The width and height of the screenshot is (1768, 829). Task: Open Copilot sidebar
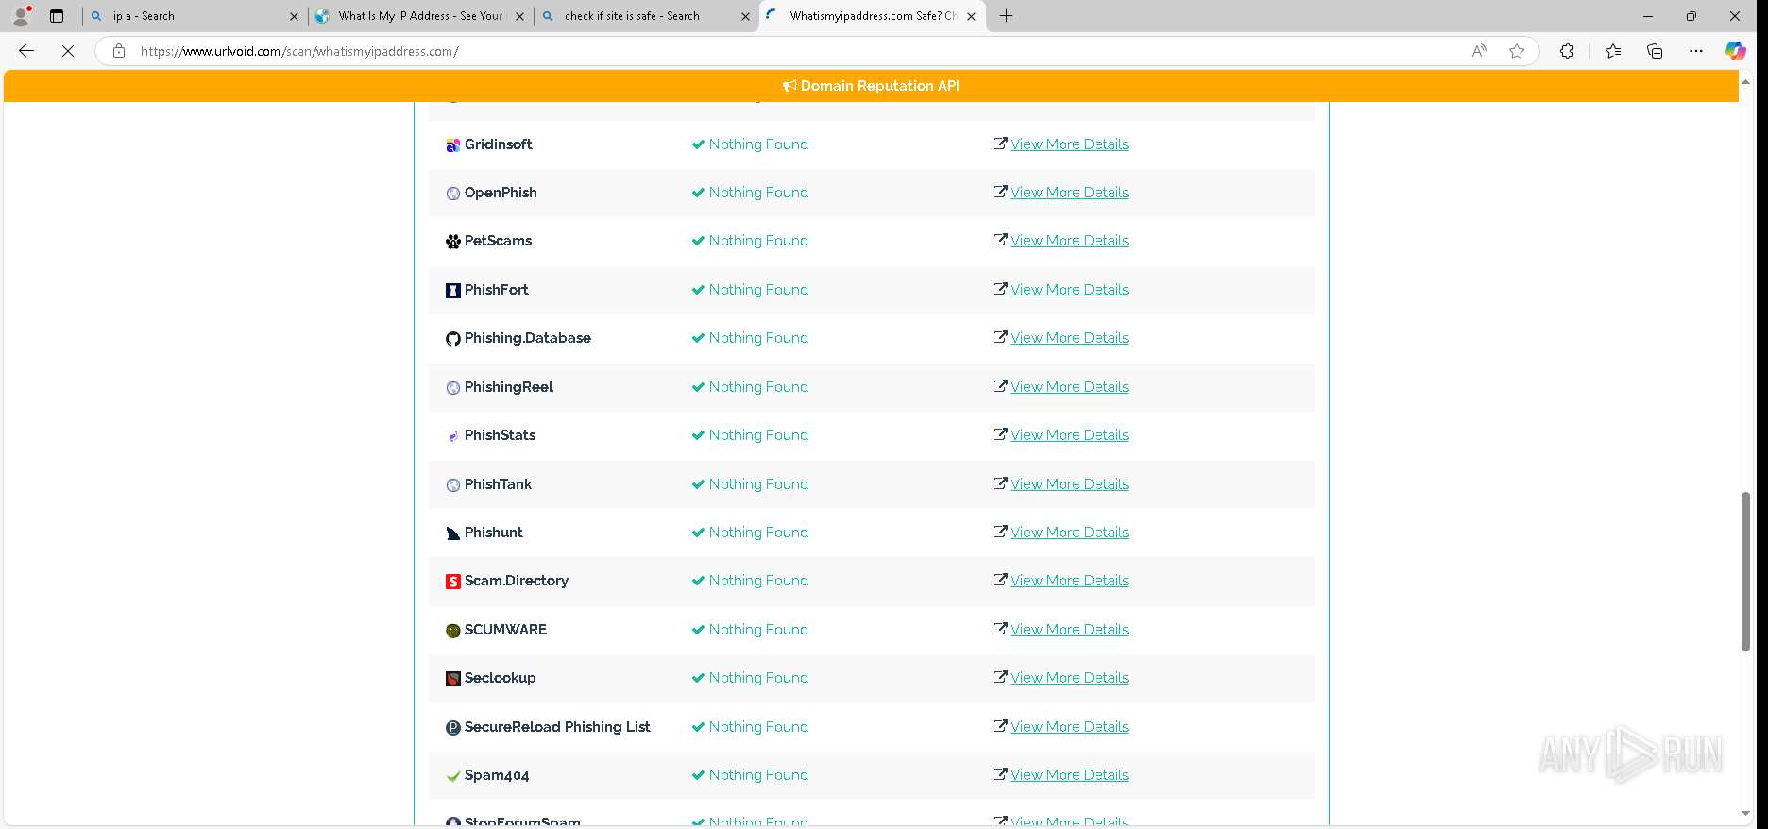pyautogui.click(x=1736, y=51)
